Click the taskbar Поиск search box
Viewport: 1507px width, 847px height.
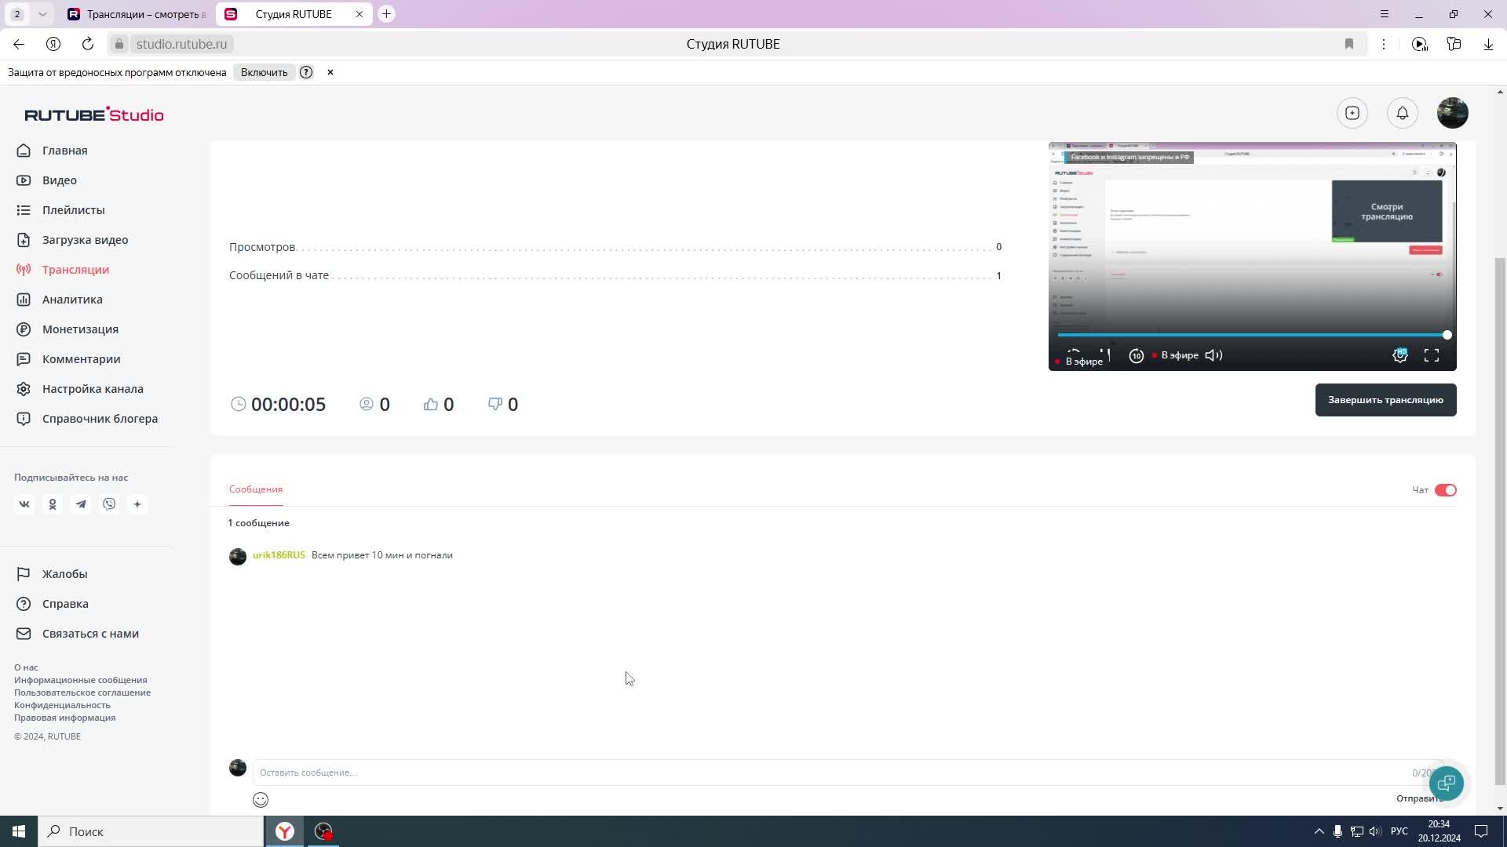(151, 831)
